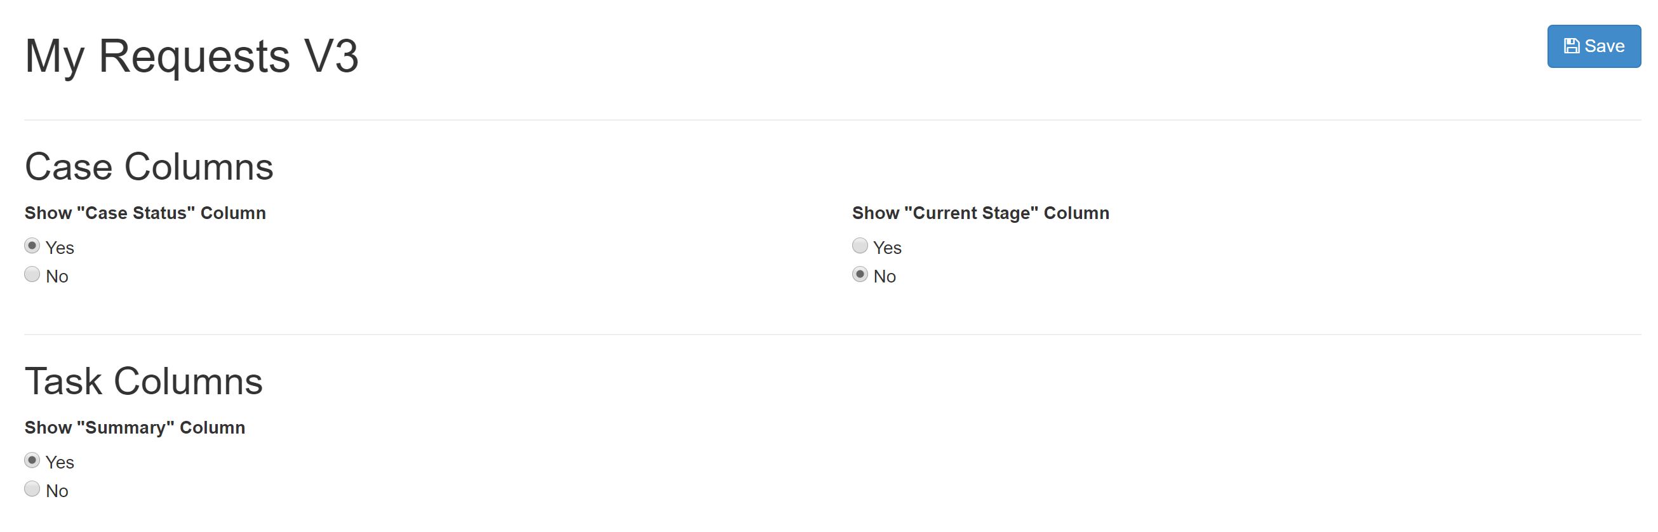The image size is (1658, 532).
Task: Click the Show "Current Stage" Column label
Action: (980, 213)
